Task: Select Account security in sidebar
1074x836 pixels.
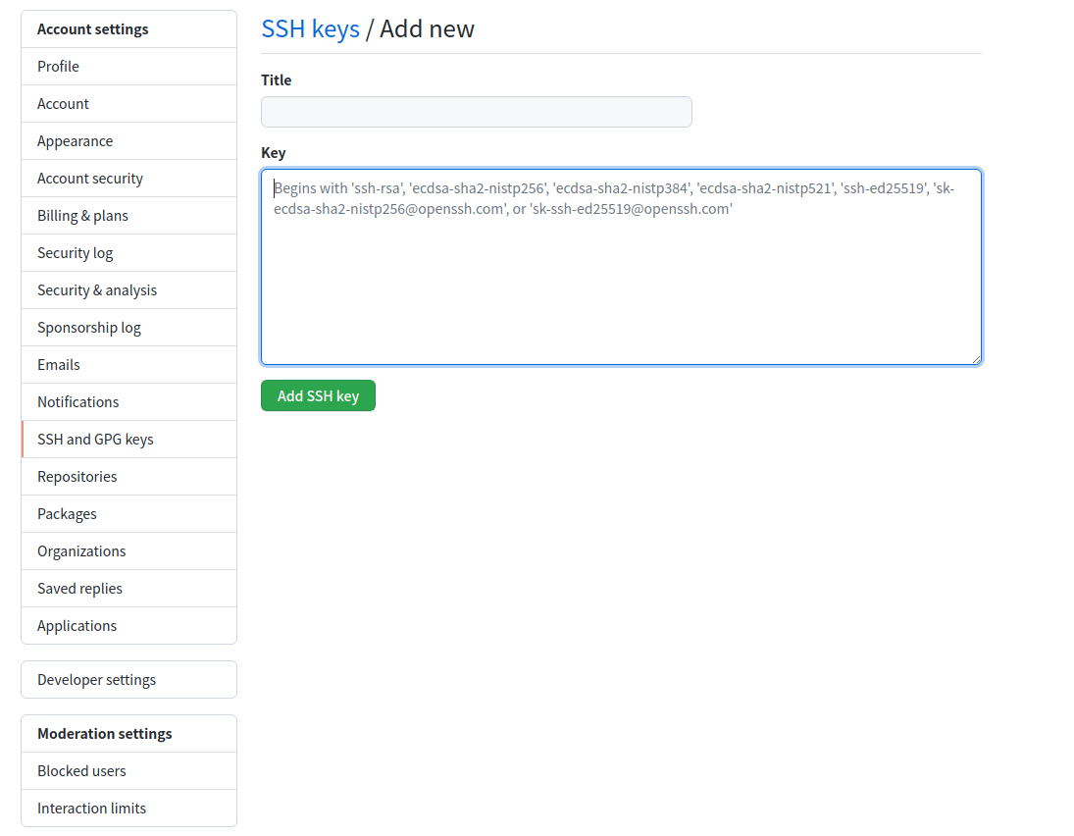Action: coord(128,179)
